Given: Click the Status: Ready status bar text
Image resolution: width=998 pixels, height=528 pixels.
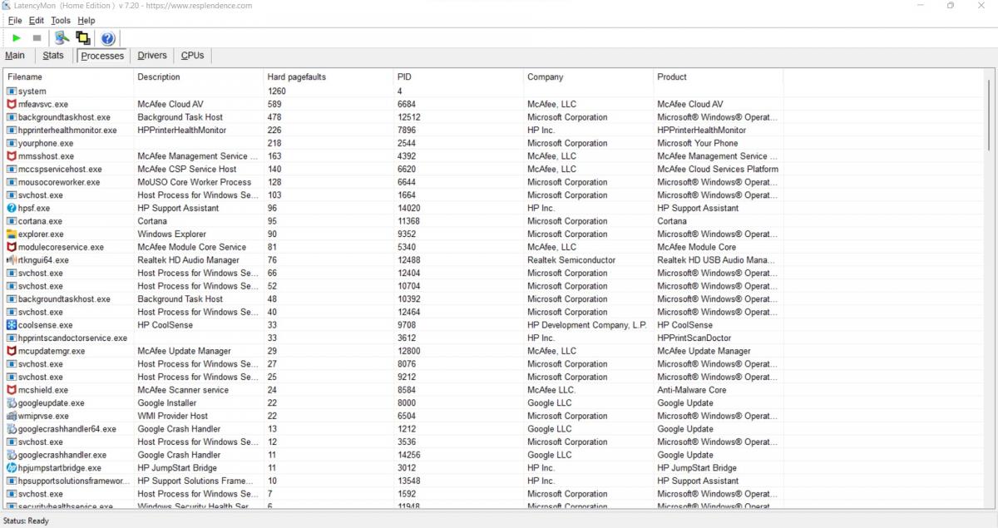Looking at the screenshot, I should click(26, 521).
